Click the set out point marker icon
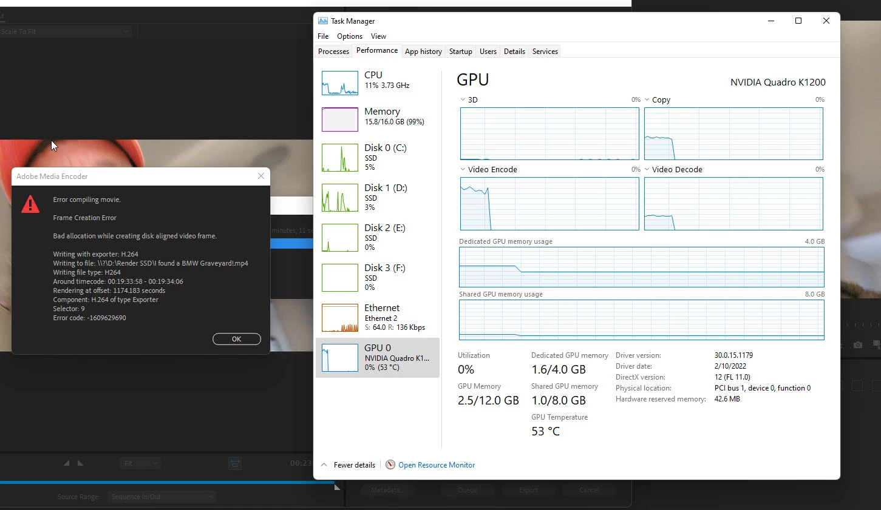Image resolution: width=881 pixels, height=510 pixels. 80,463
